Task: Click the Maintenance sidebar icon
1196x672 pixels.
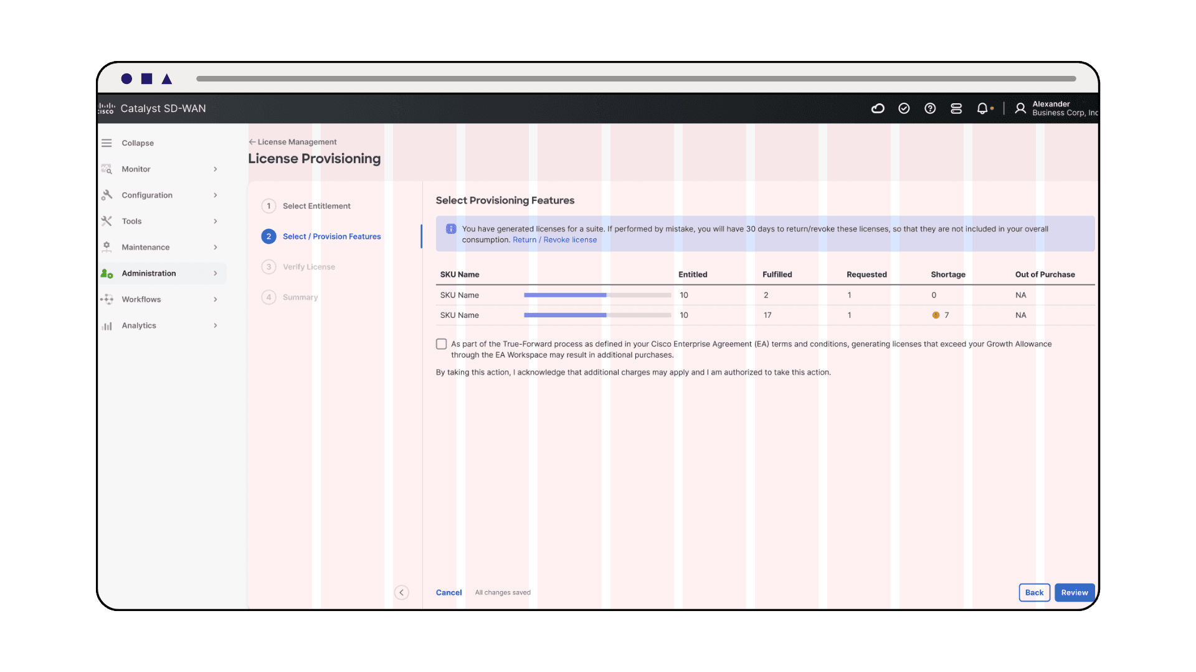Action: click(107, 248)
